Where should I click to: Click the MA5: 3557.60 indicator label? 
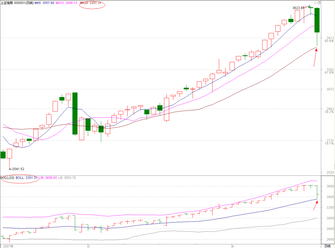pos(44,3)
